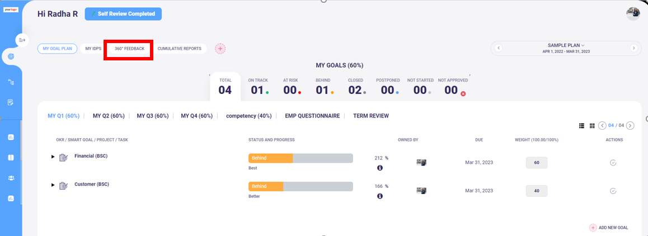Click the info icon under 212 %
Viewport: 648px width, 236px height.
click(x=380, y=168)
